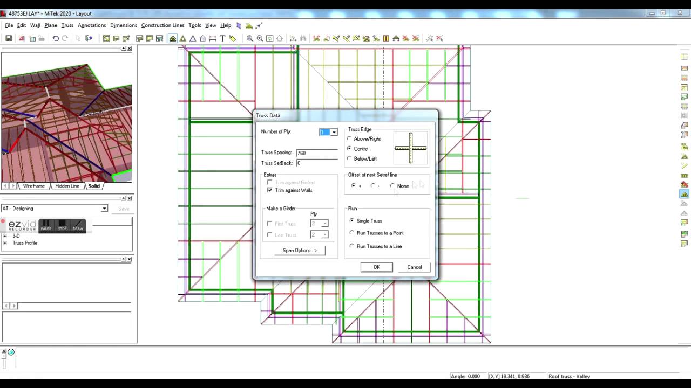
Task: Click the Undo arrow icon
Action: (x=55, y=39)
